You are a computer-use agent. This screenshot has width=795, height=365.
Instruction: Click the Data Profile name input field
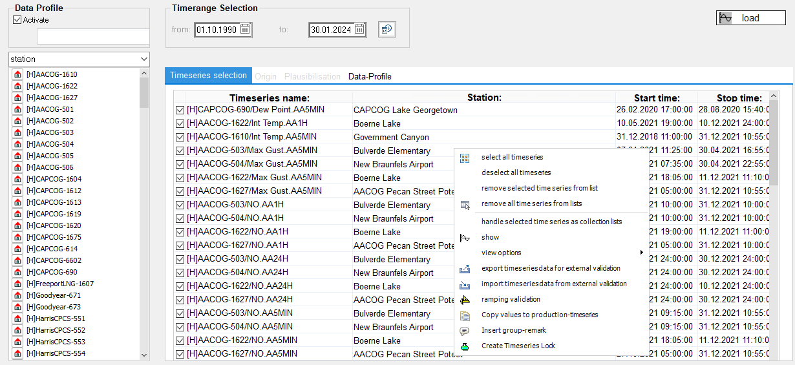click(93, 37)
